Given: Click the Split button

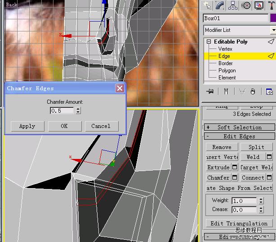Looking at the screenshot, I should click(257, 147).
